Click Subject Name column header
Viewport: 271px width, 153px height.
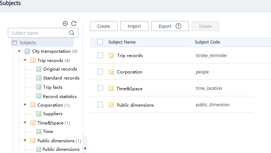pyautogui.click(x=122, y=42)
